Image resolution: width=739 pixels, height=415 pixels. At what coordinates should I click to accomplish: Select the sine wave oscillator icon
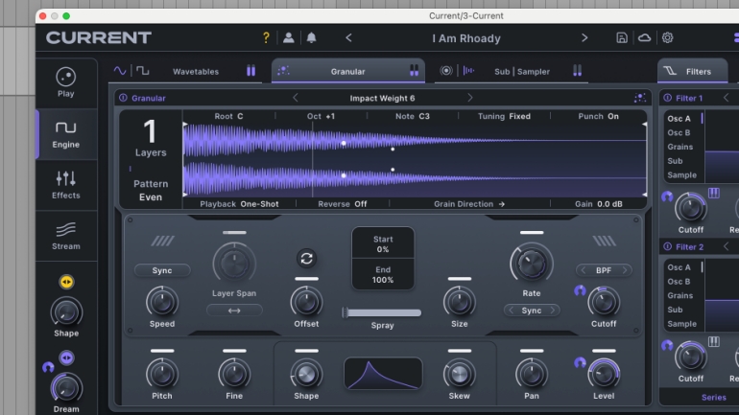[120, 71]
